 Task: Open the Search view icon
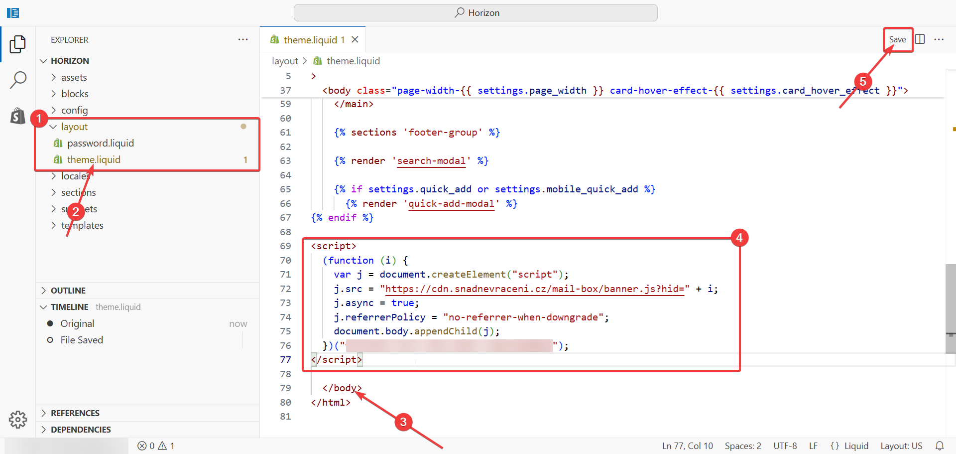pyautogui.click(x=18, y=80)
